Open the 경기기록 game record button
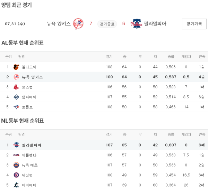208x190 pixels. pos(194,24)
